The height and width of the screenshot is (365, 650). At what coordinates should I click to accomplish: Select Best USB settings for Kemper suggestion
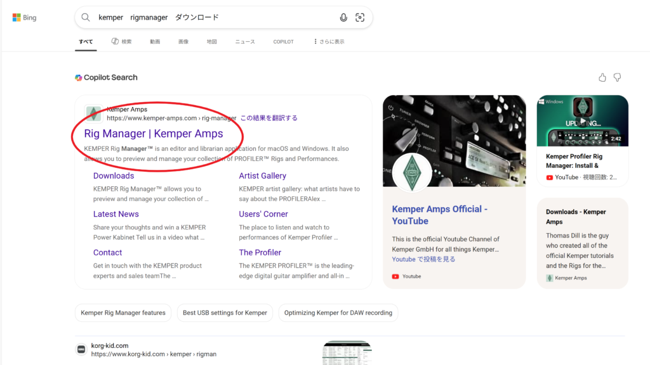coord(225,312)
